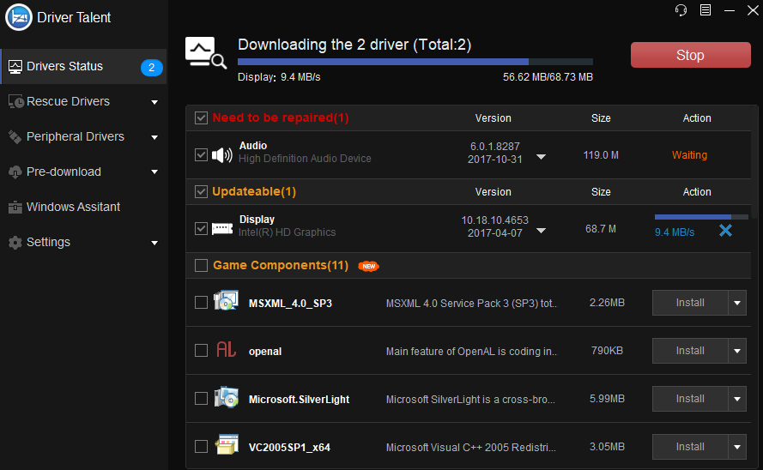Screen dimensions: 763x470
Task: Click the VC2005SP1_x64 package icon
Action: (x=227, y=445)
